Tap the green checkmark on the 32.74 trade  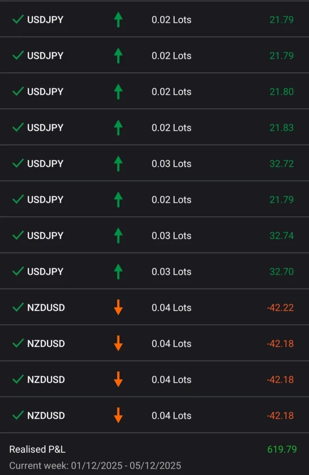tap(18, 235)
